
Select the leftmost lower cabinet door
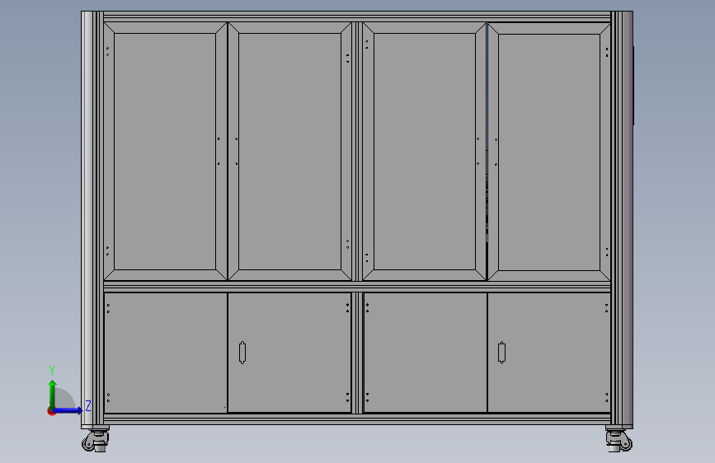coord(166,353)
